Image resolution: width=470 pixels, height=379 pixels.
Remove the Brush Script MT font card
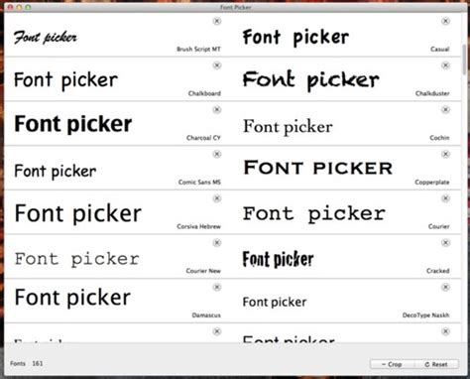coord(217,21)
